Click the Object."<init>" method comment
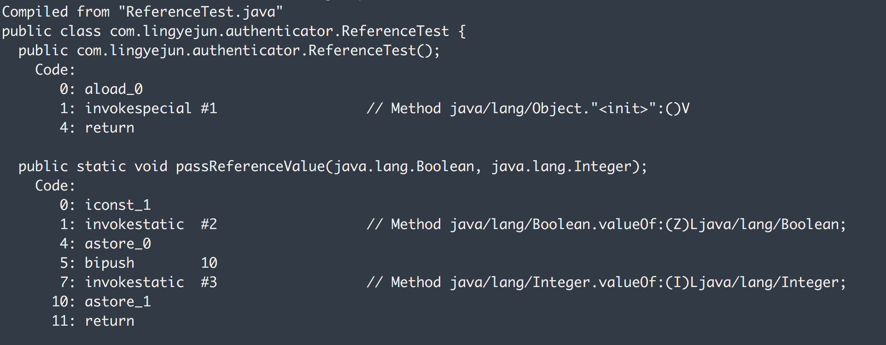 528,109
